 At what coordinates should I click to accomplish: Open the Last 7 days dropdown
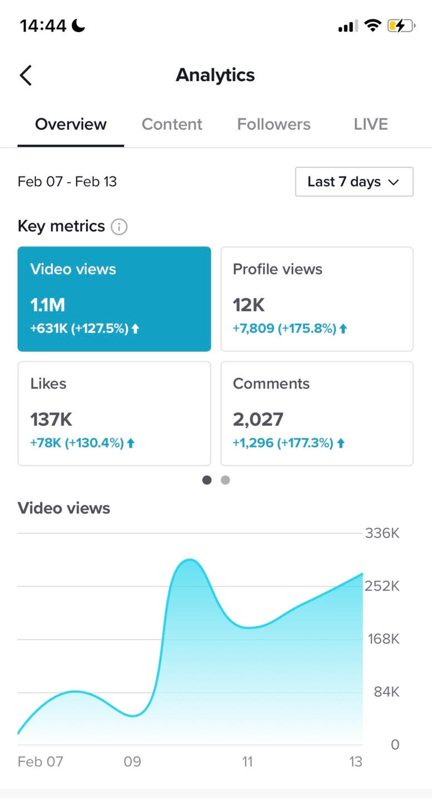(x=354, y=182)
